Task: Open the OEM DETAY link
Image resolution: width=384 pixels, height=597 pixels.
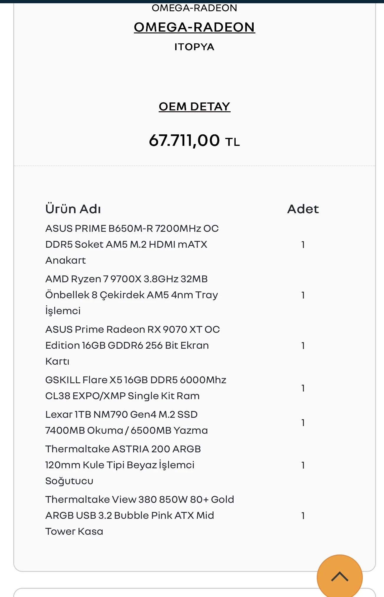Action: coord(194,107)
